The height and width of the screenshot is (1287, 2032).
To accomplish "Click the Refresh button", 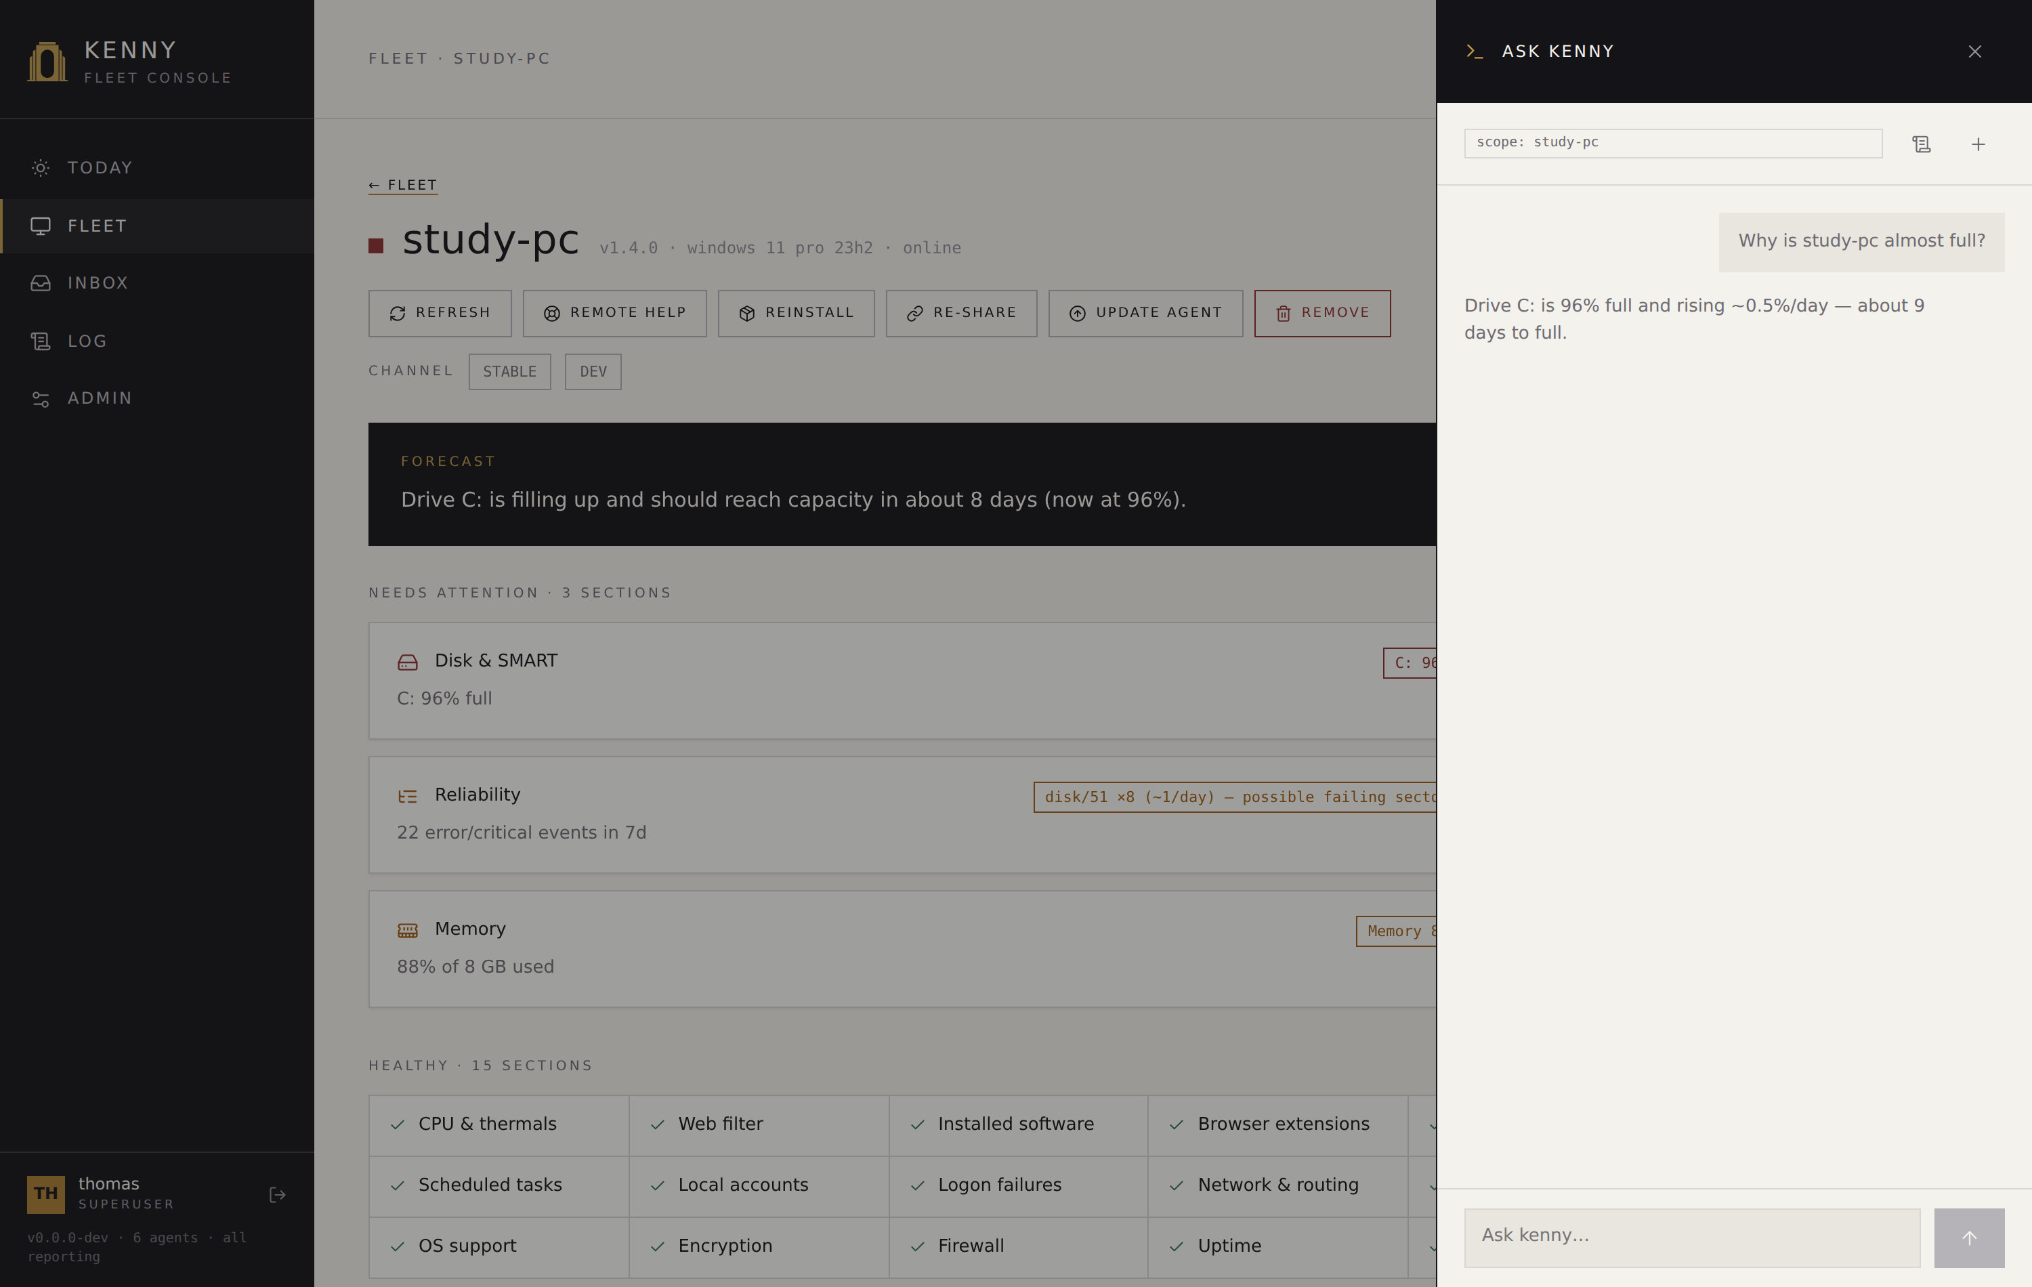I will click(440, 313).
